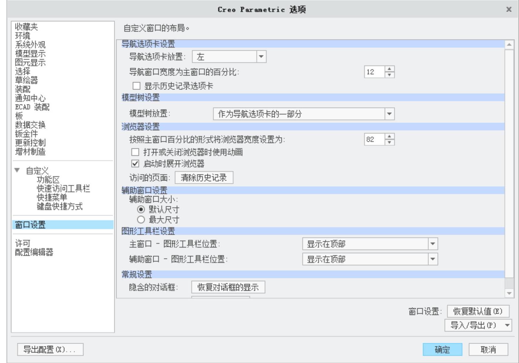The image size is (519, 363).
Task: Select 装配 category
Action: (23, 89)
